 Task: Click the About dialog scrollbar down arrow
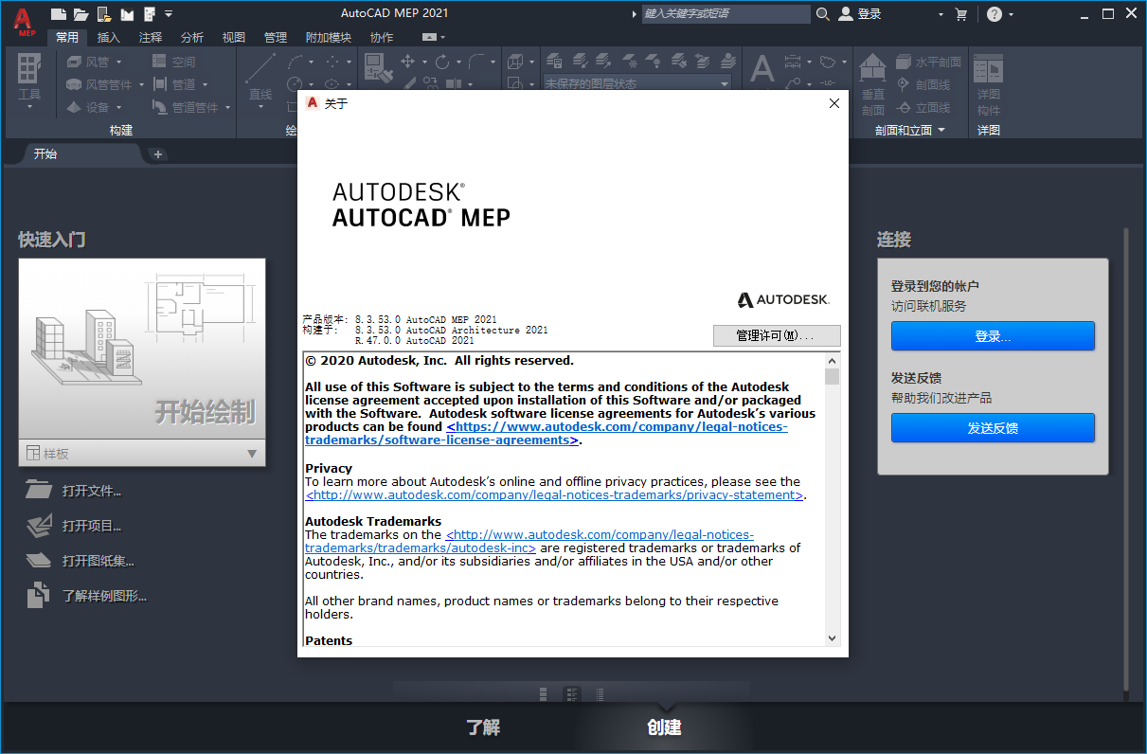[x=832, y=637]
